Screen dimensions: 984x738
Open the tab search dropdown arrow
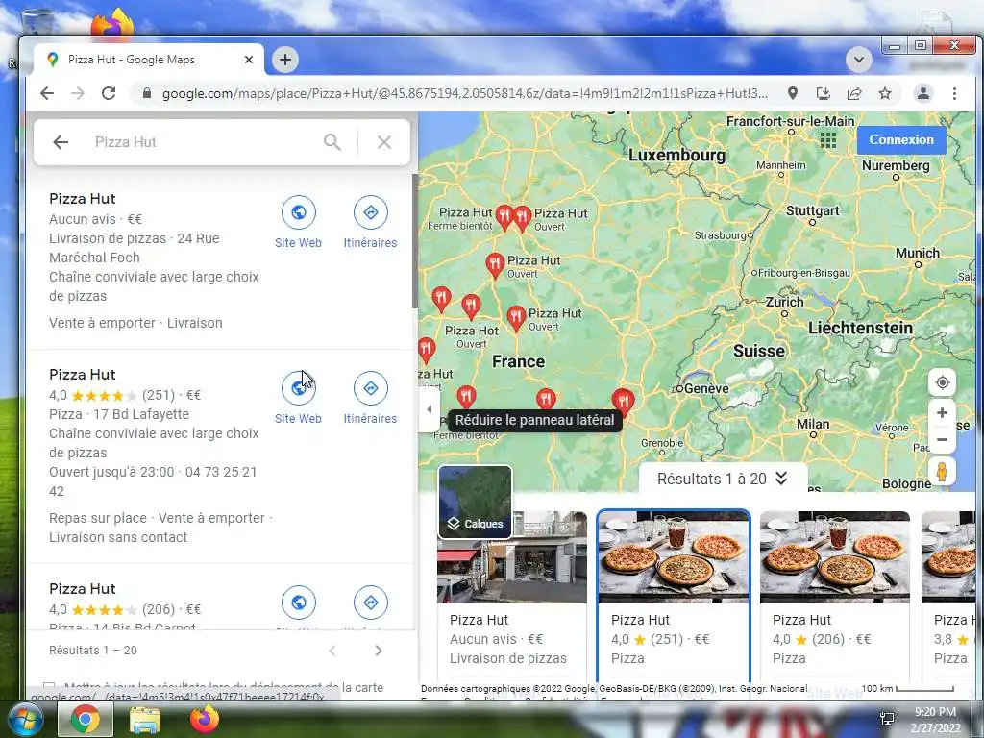click(x=858, y=60)
